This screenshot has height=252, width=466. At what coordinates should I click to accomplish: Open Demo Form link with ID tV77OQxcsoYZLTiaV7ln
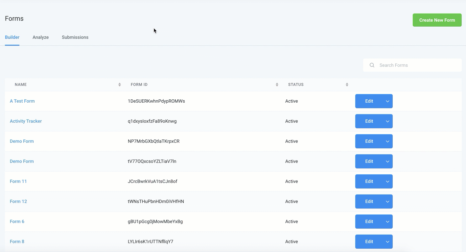tap(22, 161)
